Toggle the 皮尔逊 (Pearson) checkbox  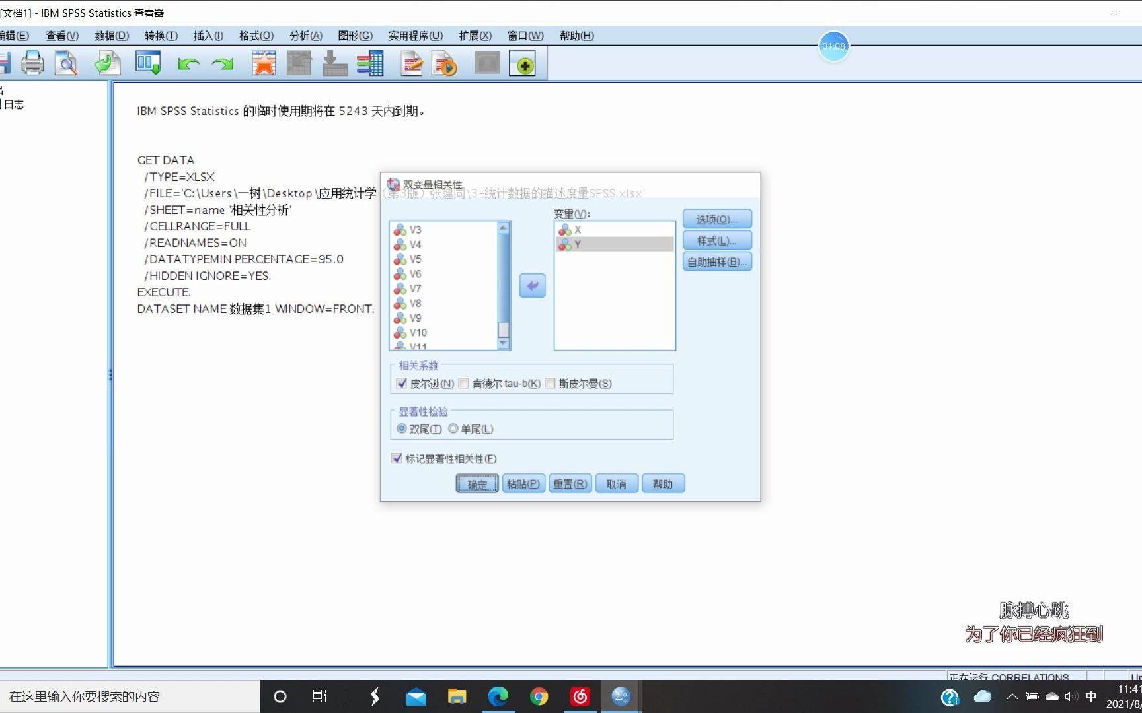(402, 384)
